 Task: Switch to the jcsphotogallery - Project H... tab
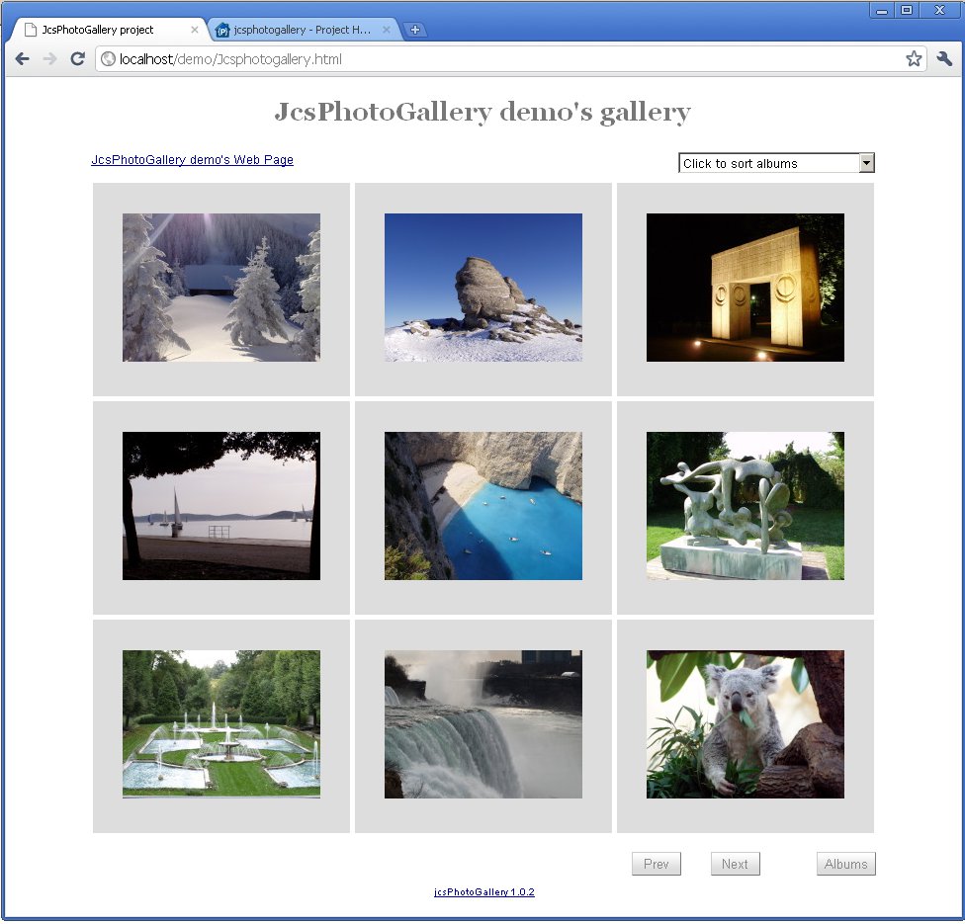(302, 30)
